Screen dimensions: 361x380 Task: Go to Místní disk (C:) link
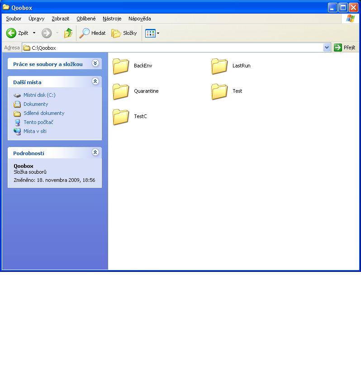(x=39, y=95)
